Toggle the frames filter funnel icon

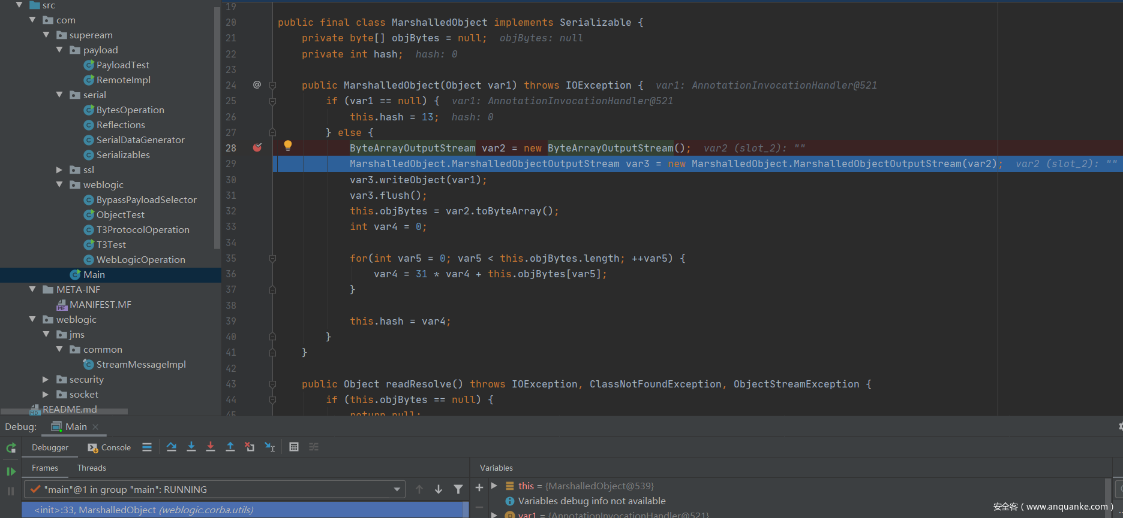pyautogui.click(x=458, y=489)
